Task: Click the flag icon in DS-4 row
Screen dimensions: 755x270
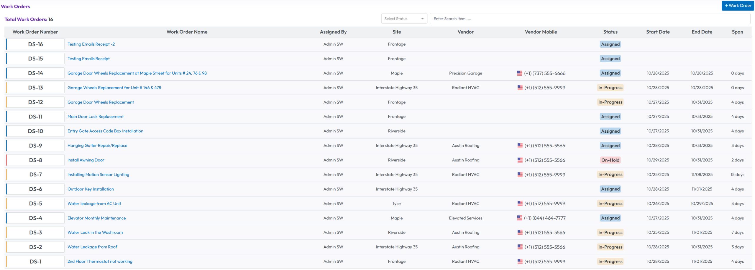Action: (519, 218)
